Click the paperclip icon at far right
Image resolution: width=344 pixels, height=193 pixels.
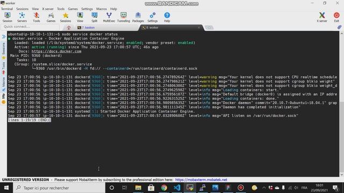click(x=339, y=27)
